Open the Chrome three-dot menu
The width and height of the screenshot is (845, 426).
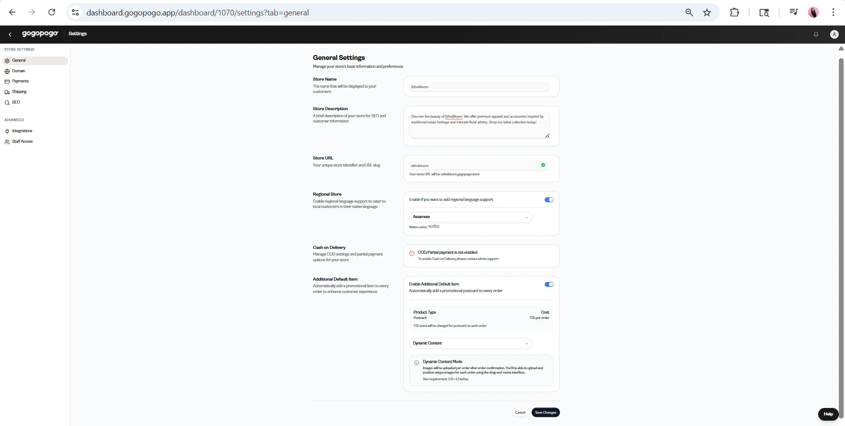click(x=833, y=12)
